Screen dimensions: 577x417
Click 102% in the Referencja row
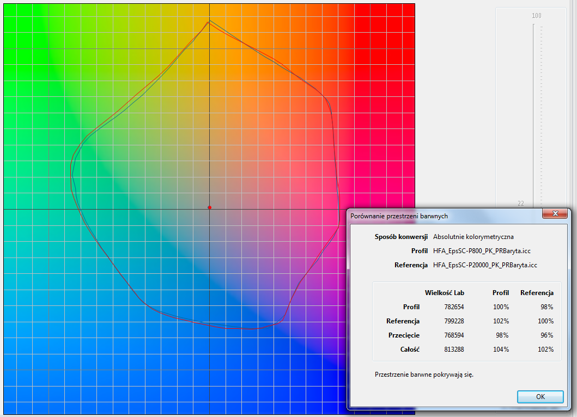501,321
